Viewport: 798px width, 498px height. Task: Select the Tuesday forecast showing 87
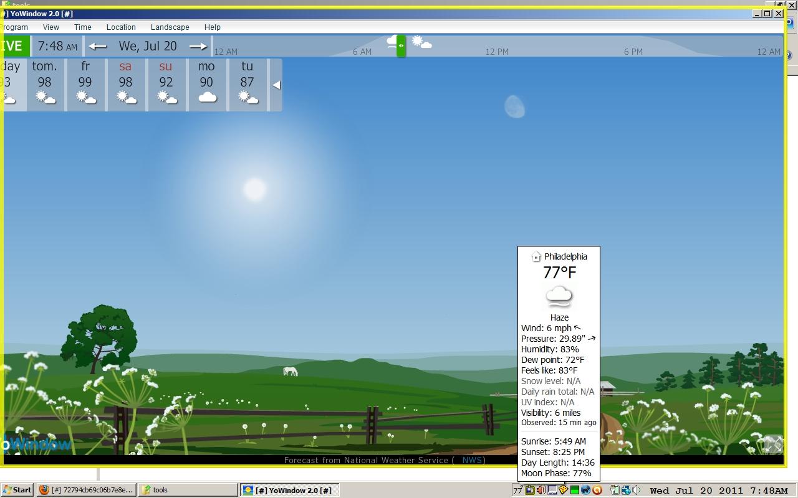point(248,85)
